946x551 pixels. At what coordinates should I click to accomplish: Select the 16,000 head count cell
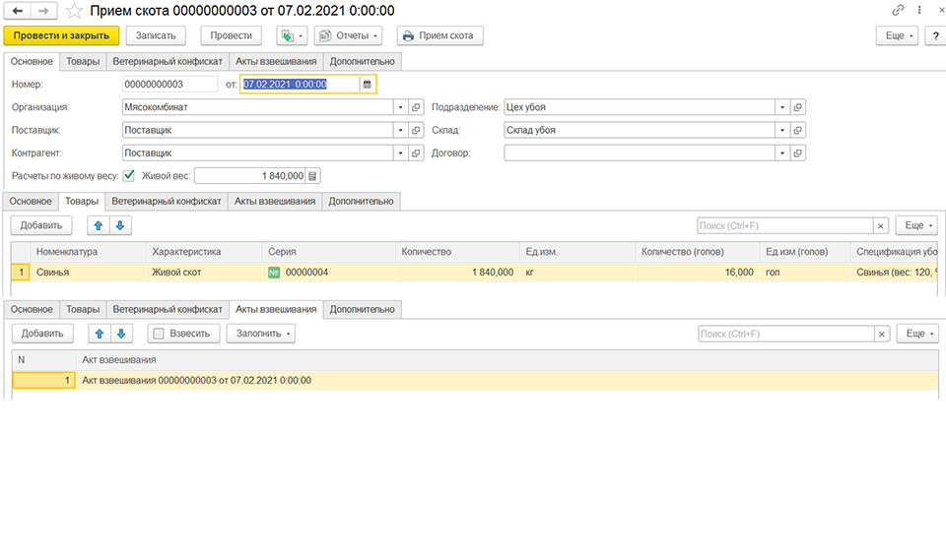pos(698,273)
